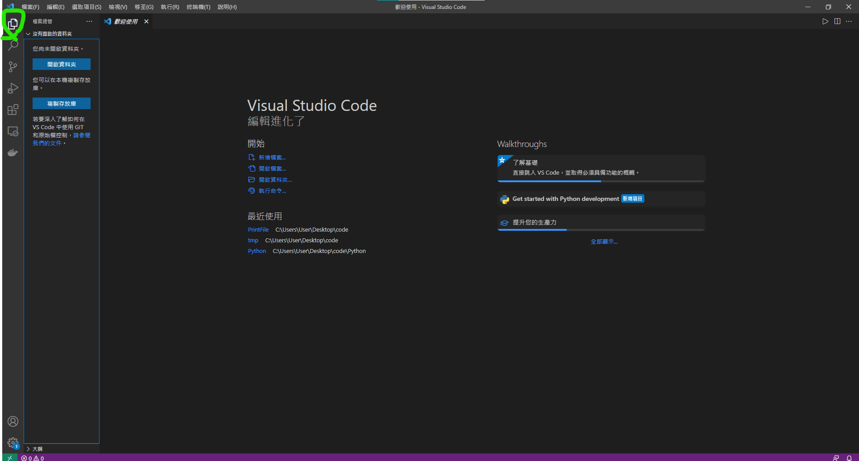Open recent folder tmp

pos(253,241)
